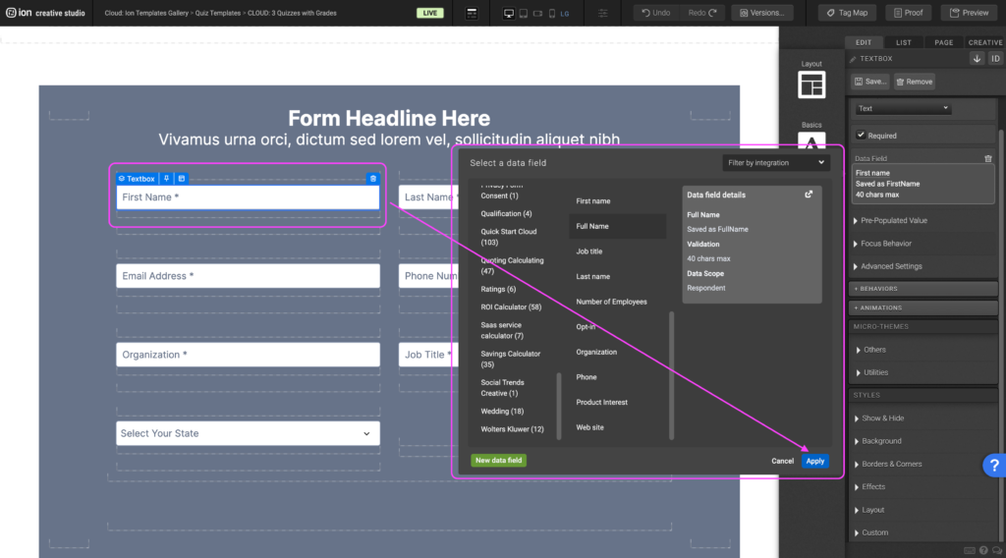Click the desktop device preview icon
Viewport: 1006px width, 558px height.
pos(508,13)
